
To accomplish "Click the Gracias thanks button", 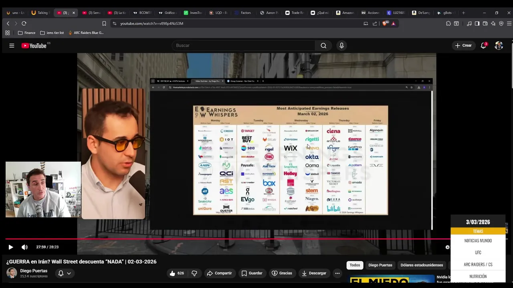I will point(282,273).
